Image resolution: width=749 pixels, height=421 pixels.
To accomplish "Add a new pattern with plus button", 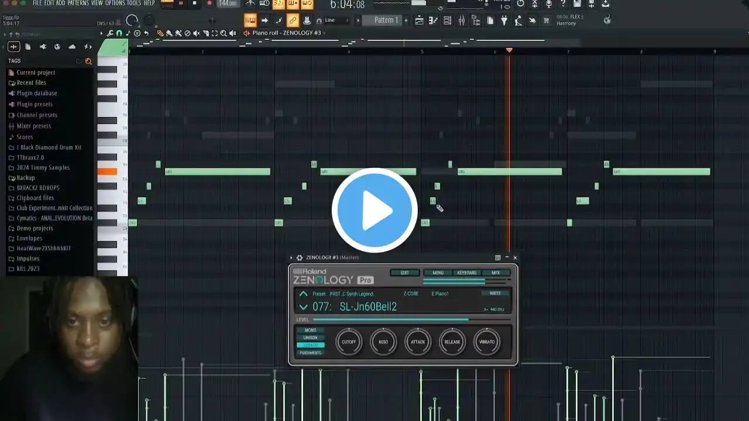I will (406, 20).
